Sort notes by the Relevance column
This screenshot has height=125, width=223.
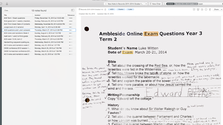pyautogui.click(x=71, y=15)
